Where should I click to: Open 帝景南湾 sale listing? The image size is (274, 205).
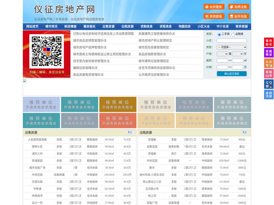point(37,196)
